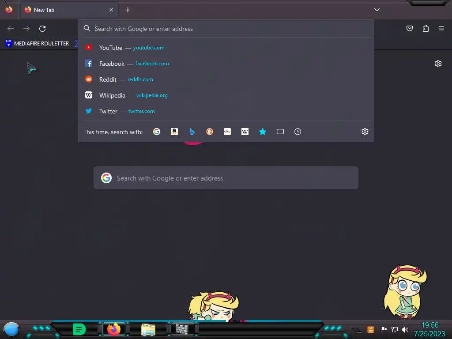The image size is (452, 339).
Task: Click the Firefox taskbar icon
Action: point(114,329)
